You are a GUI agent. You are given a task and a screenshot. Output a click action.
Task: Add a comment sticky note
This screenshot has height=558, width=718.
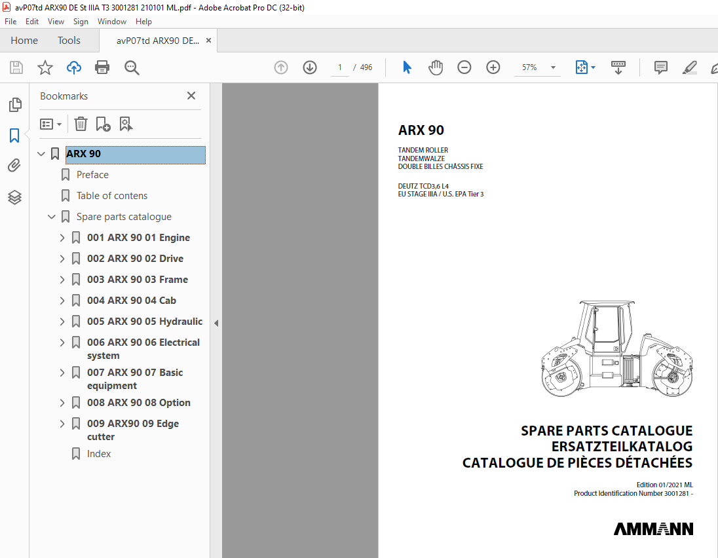[661, 67]
